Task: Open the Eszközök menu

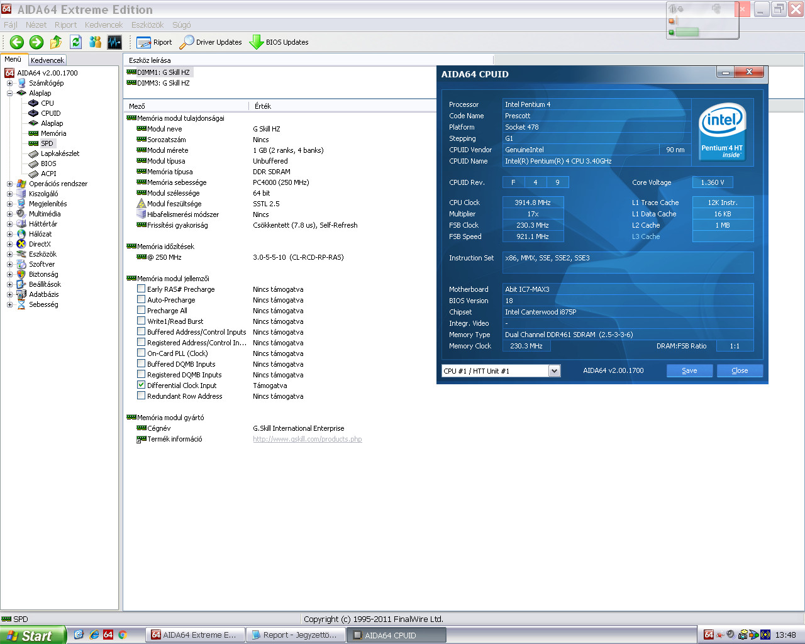Action: coord(147,25)
